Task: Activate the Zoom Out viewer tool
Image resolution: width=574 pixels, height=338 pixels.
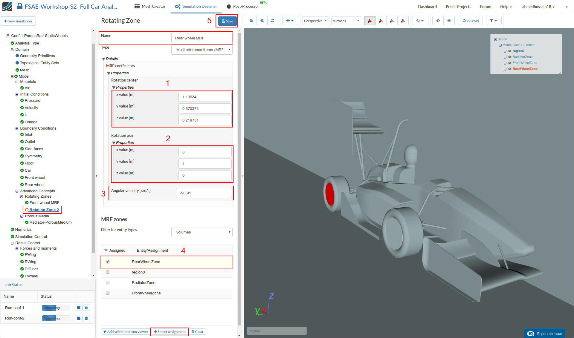Action: click(262, 21)
